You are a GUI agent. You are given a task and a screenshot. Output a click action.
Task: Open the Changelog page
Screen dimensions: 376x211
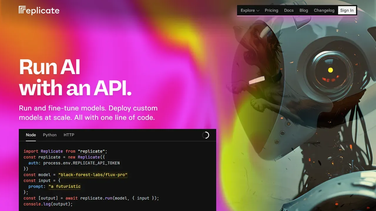tap(324, 10)
